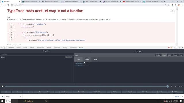Screen dimensions: 184x103
Task: Open the DevTools Sources panel
Action: tap(25, 48)
